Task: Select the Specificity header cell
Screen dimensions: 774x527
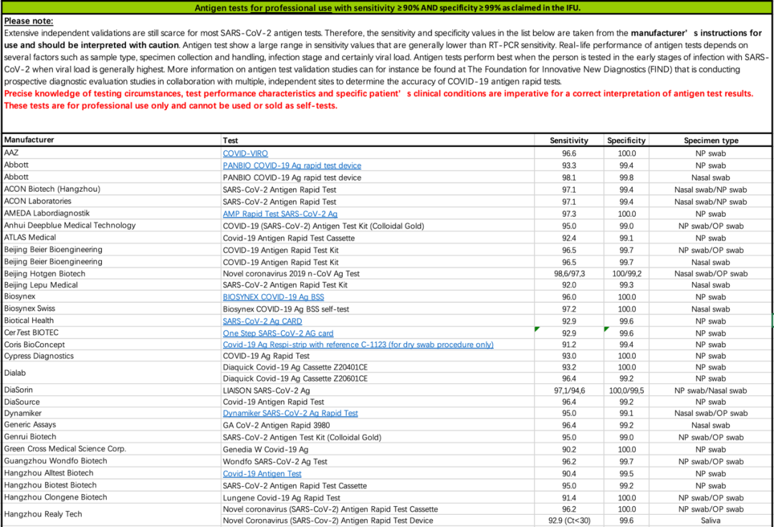Action: [626, 140]
